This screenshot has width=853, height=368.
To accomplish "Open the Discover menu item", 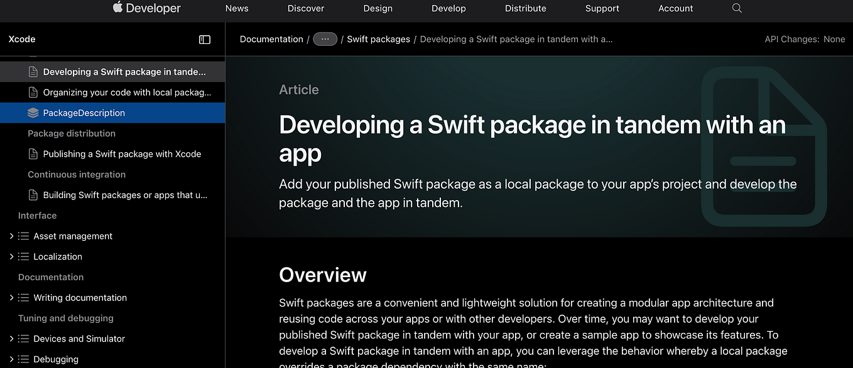I will [306, 8].
